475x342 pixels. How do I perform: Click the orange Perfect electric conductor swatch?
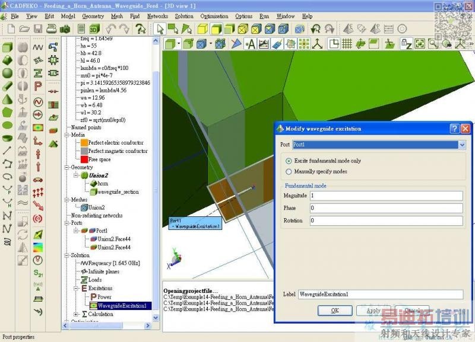point(84,142)
